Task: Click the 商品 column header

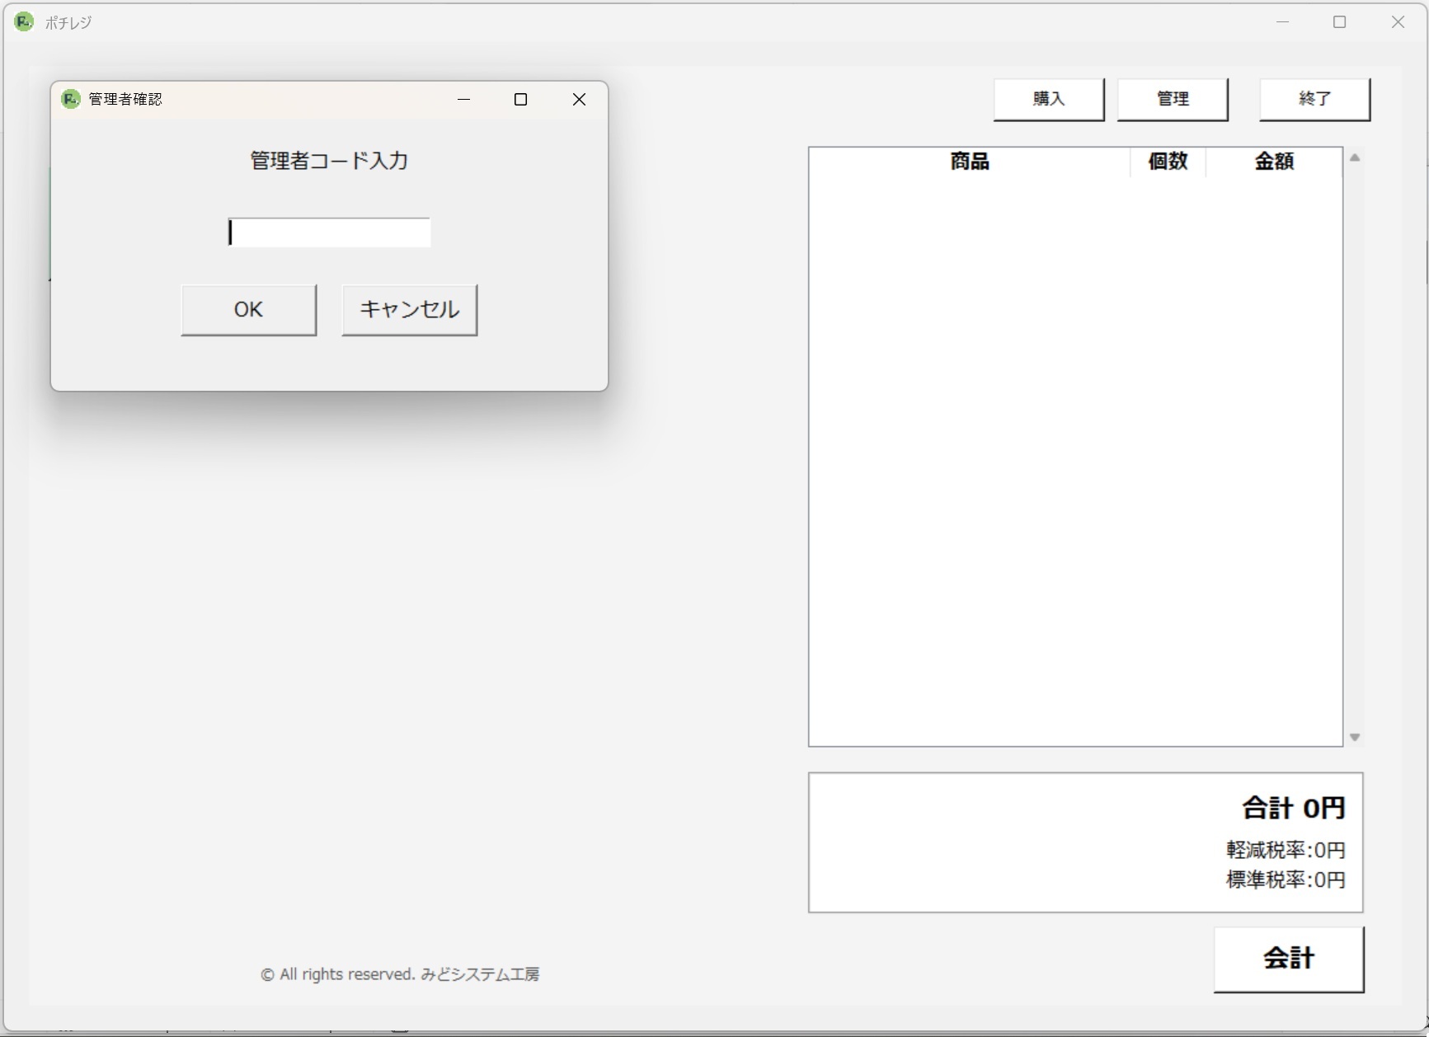Action: [x=969, y=162]
